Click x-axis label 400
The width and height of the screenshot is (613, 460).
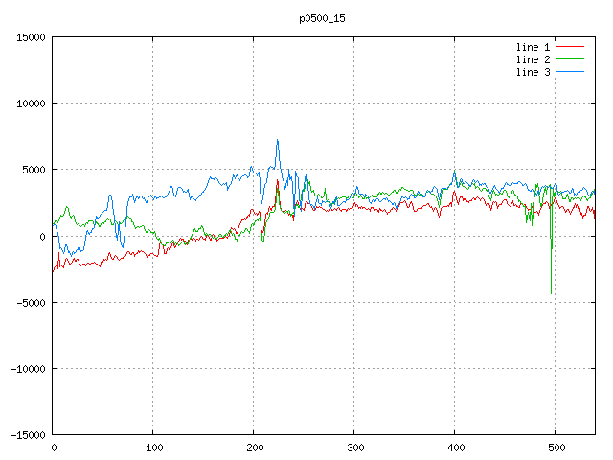click(x=456, y=448)
